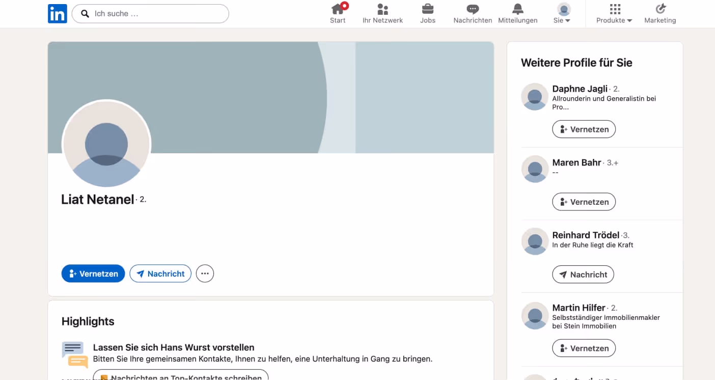Click Lassen Sie sich Hans Wurst vorstellen
This screenshot has height=380, width=715.
click(174, 347)
